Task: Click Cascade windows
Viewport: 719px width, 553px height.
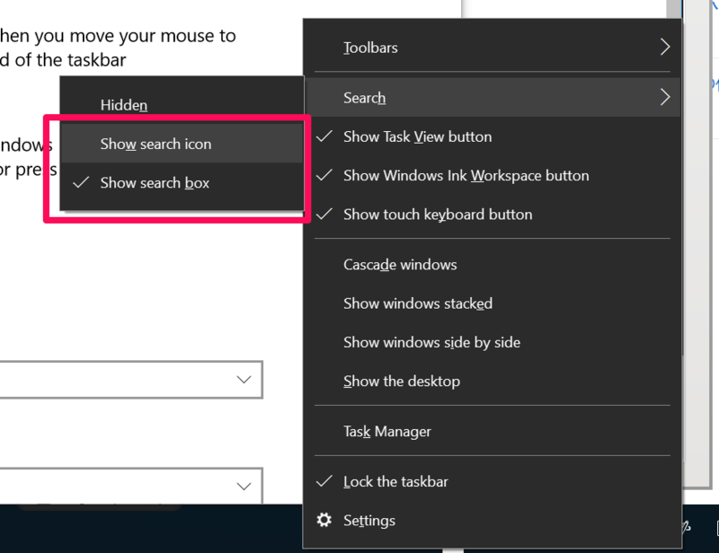Action: tap(400, 265)
